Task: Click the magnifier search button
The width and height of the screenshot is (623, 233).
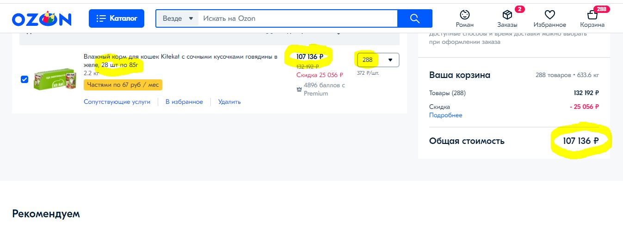Action: 415,18
